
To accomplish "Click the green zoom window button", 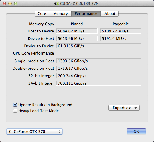I will (x=16, y=3).
